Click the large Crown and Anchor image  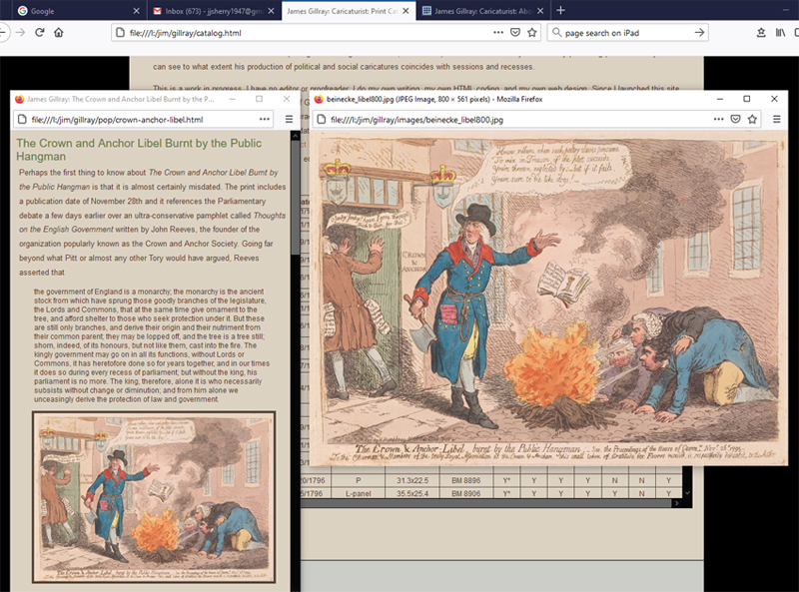pyautogui.click(x=547, y=299)
